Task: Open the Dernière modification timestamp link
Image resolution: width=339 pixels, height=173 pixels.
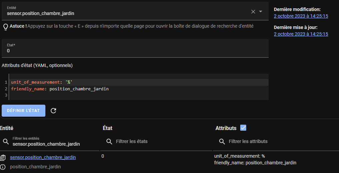Action: 301,16
